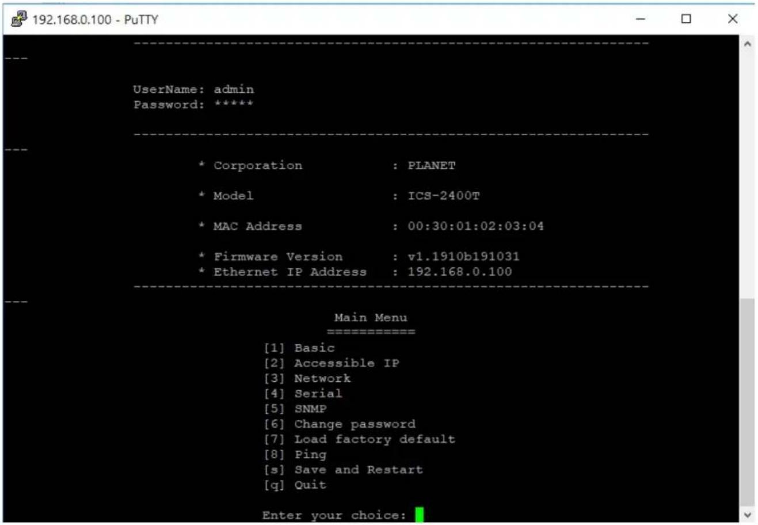
Task: Click the "[4] Serial" menu line
Action: [303, 394]
